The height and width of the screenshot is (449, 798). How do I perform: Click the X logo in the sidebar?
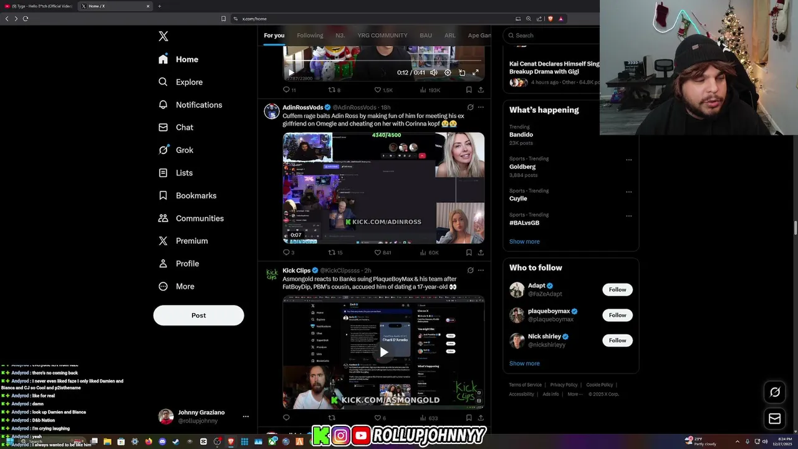tap(163, 36)
